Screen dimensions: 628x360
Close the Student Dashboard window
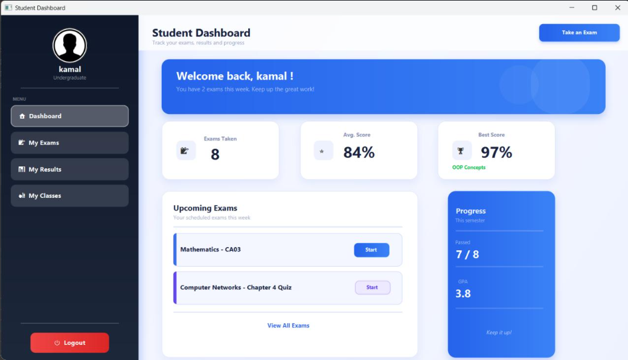pos(618,8)
